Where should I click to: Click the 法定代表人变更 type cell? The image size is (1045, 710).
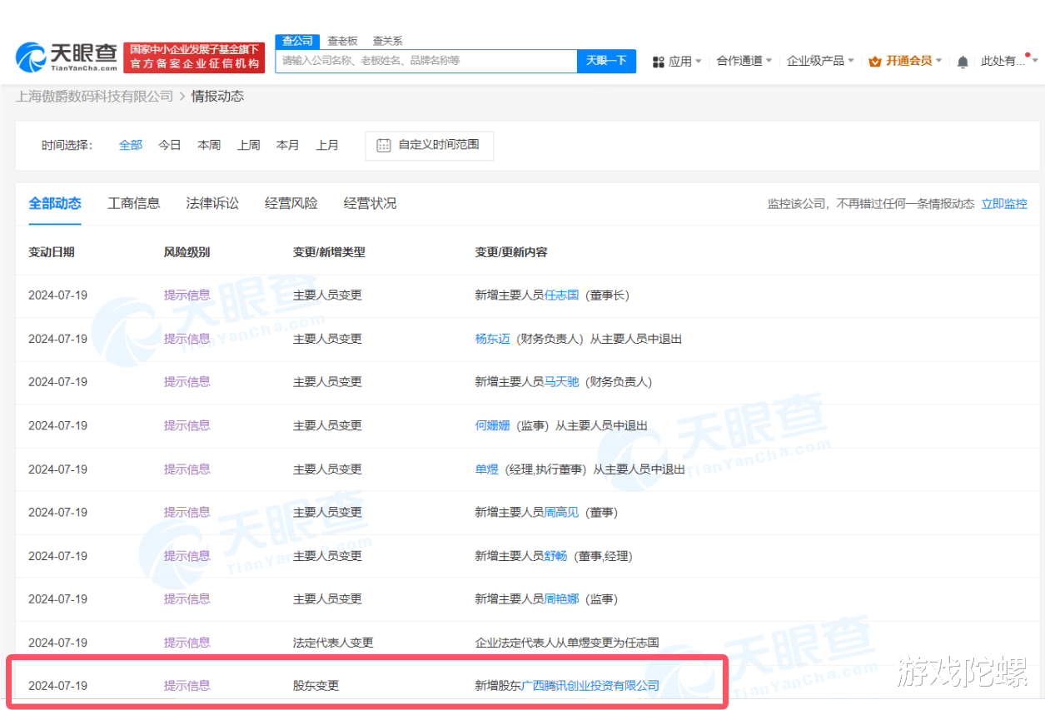click(x=333, y=643)
